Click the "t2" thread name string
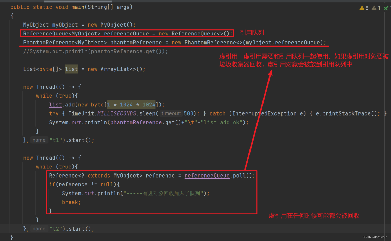 tap(56, 229)
